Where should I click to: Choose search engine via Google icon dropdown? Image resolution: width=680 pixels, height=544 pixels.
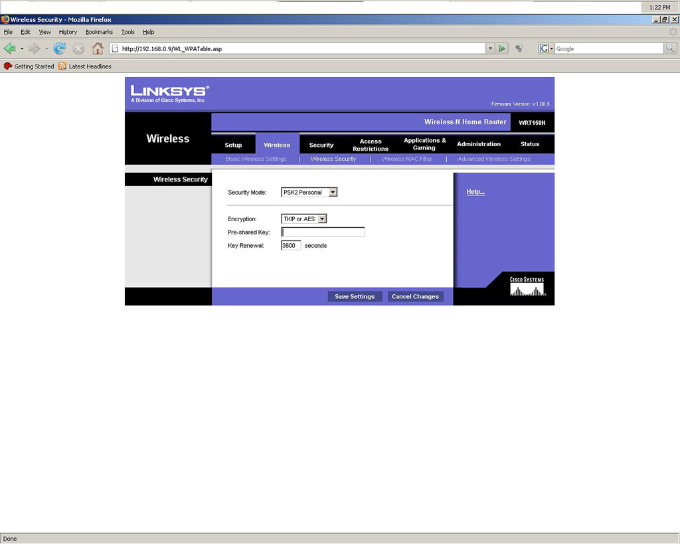point(547,48)
